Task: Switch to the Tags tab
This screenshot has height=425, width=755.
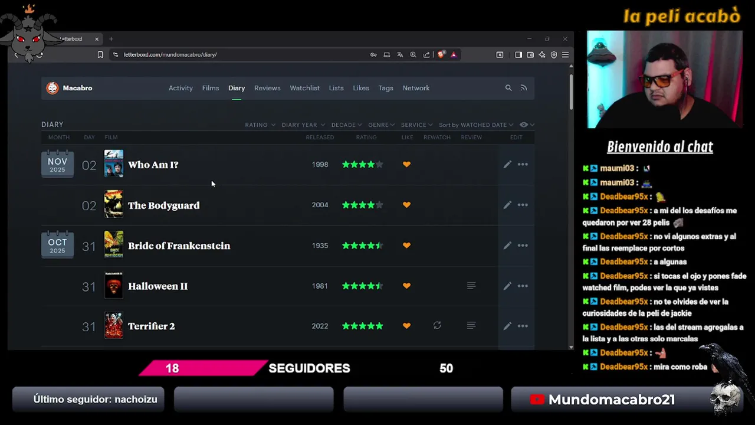Action: (x=386, y=88)
